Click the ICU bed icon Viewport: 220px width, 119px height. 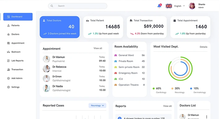pos(116,79)
